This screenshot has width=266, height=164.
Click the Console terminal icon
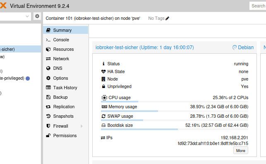(48, 40)
